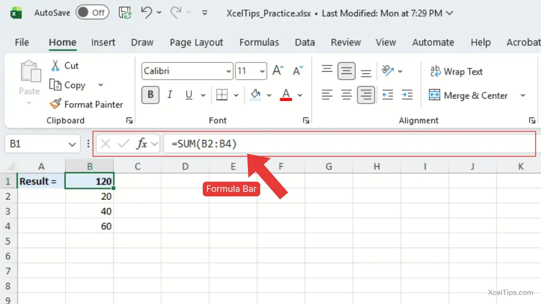This screenshot has width=541, height=304.
Task: Click the Increase Indent icon
Action: pos(407,95)
